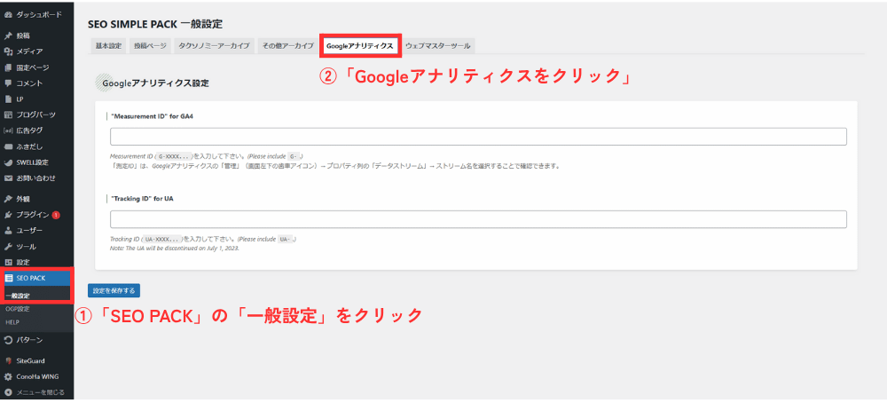Click the person icon beside ユーザー

(x=8, y=231)
